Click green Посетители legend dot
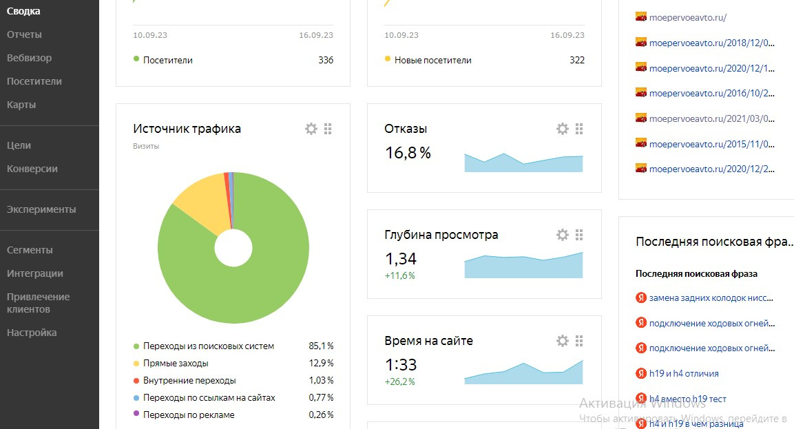 pyautogui.click(x=136, y=59)
